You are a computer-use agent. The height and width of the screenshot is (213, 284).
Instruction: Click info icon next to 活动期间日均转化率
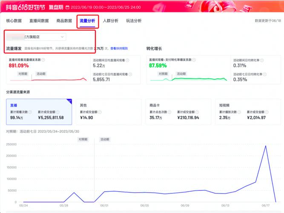(x=262, y=60)
